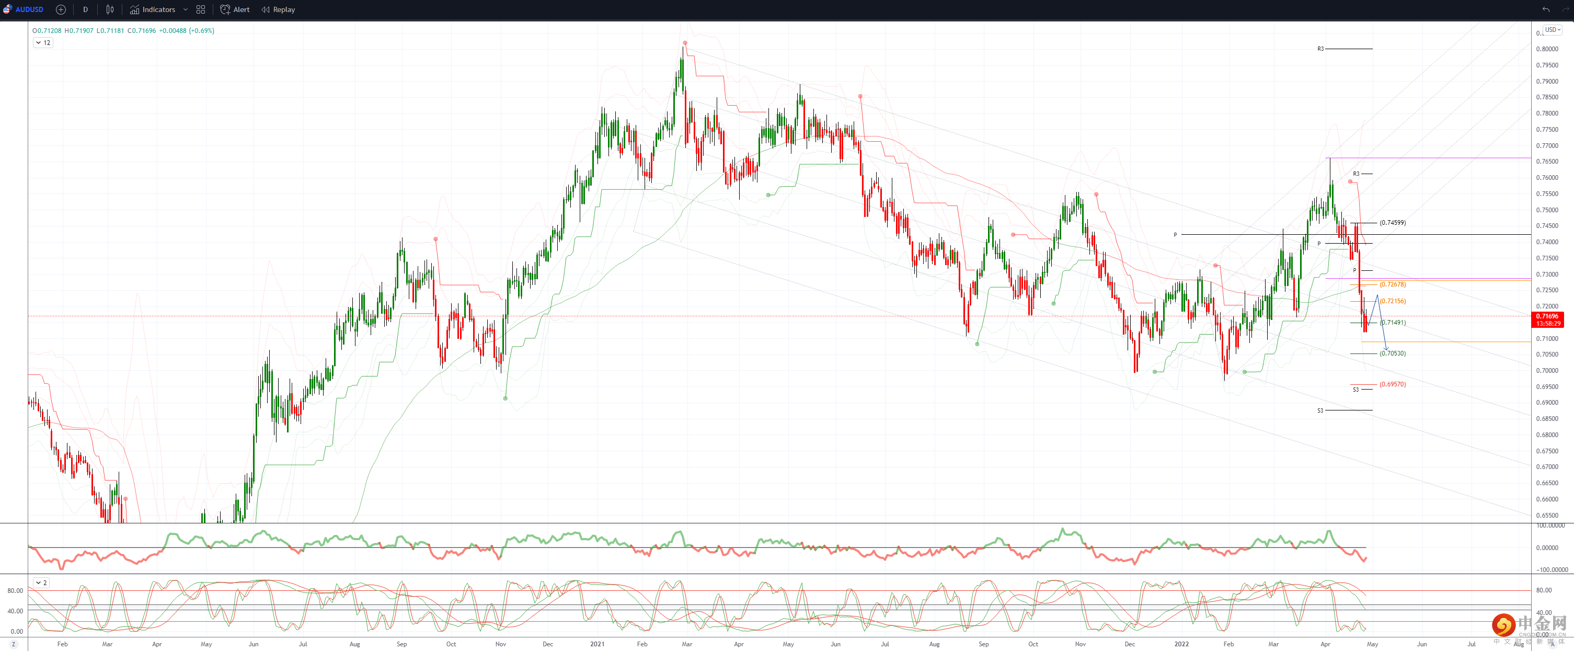Open the USD currency dropdown on price axis
Screen dimensions: 1574x651
pos(1552,29)
